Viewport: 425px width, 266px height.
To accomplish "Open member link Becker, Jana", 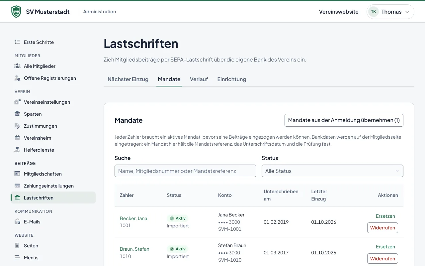I will pyautogui.click(x=133, y=218).
